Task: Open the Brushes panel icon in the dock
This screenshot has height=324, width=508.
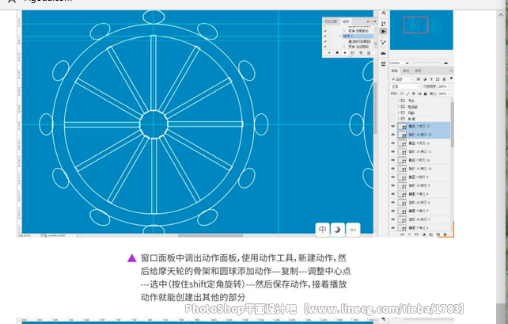Action: (x=383, y=42)
